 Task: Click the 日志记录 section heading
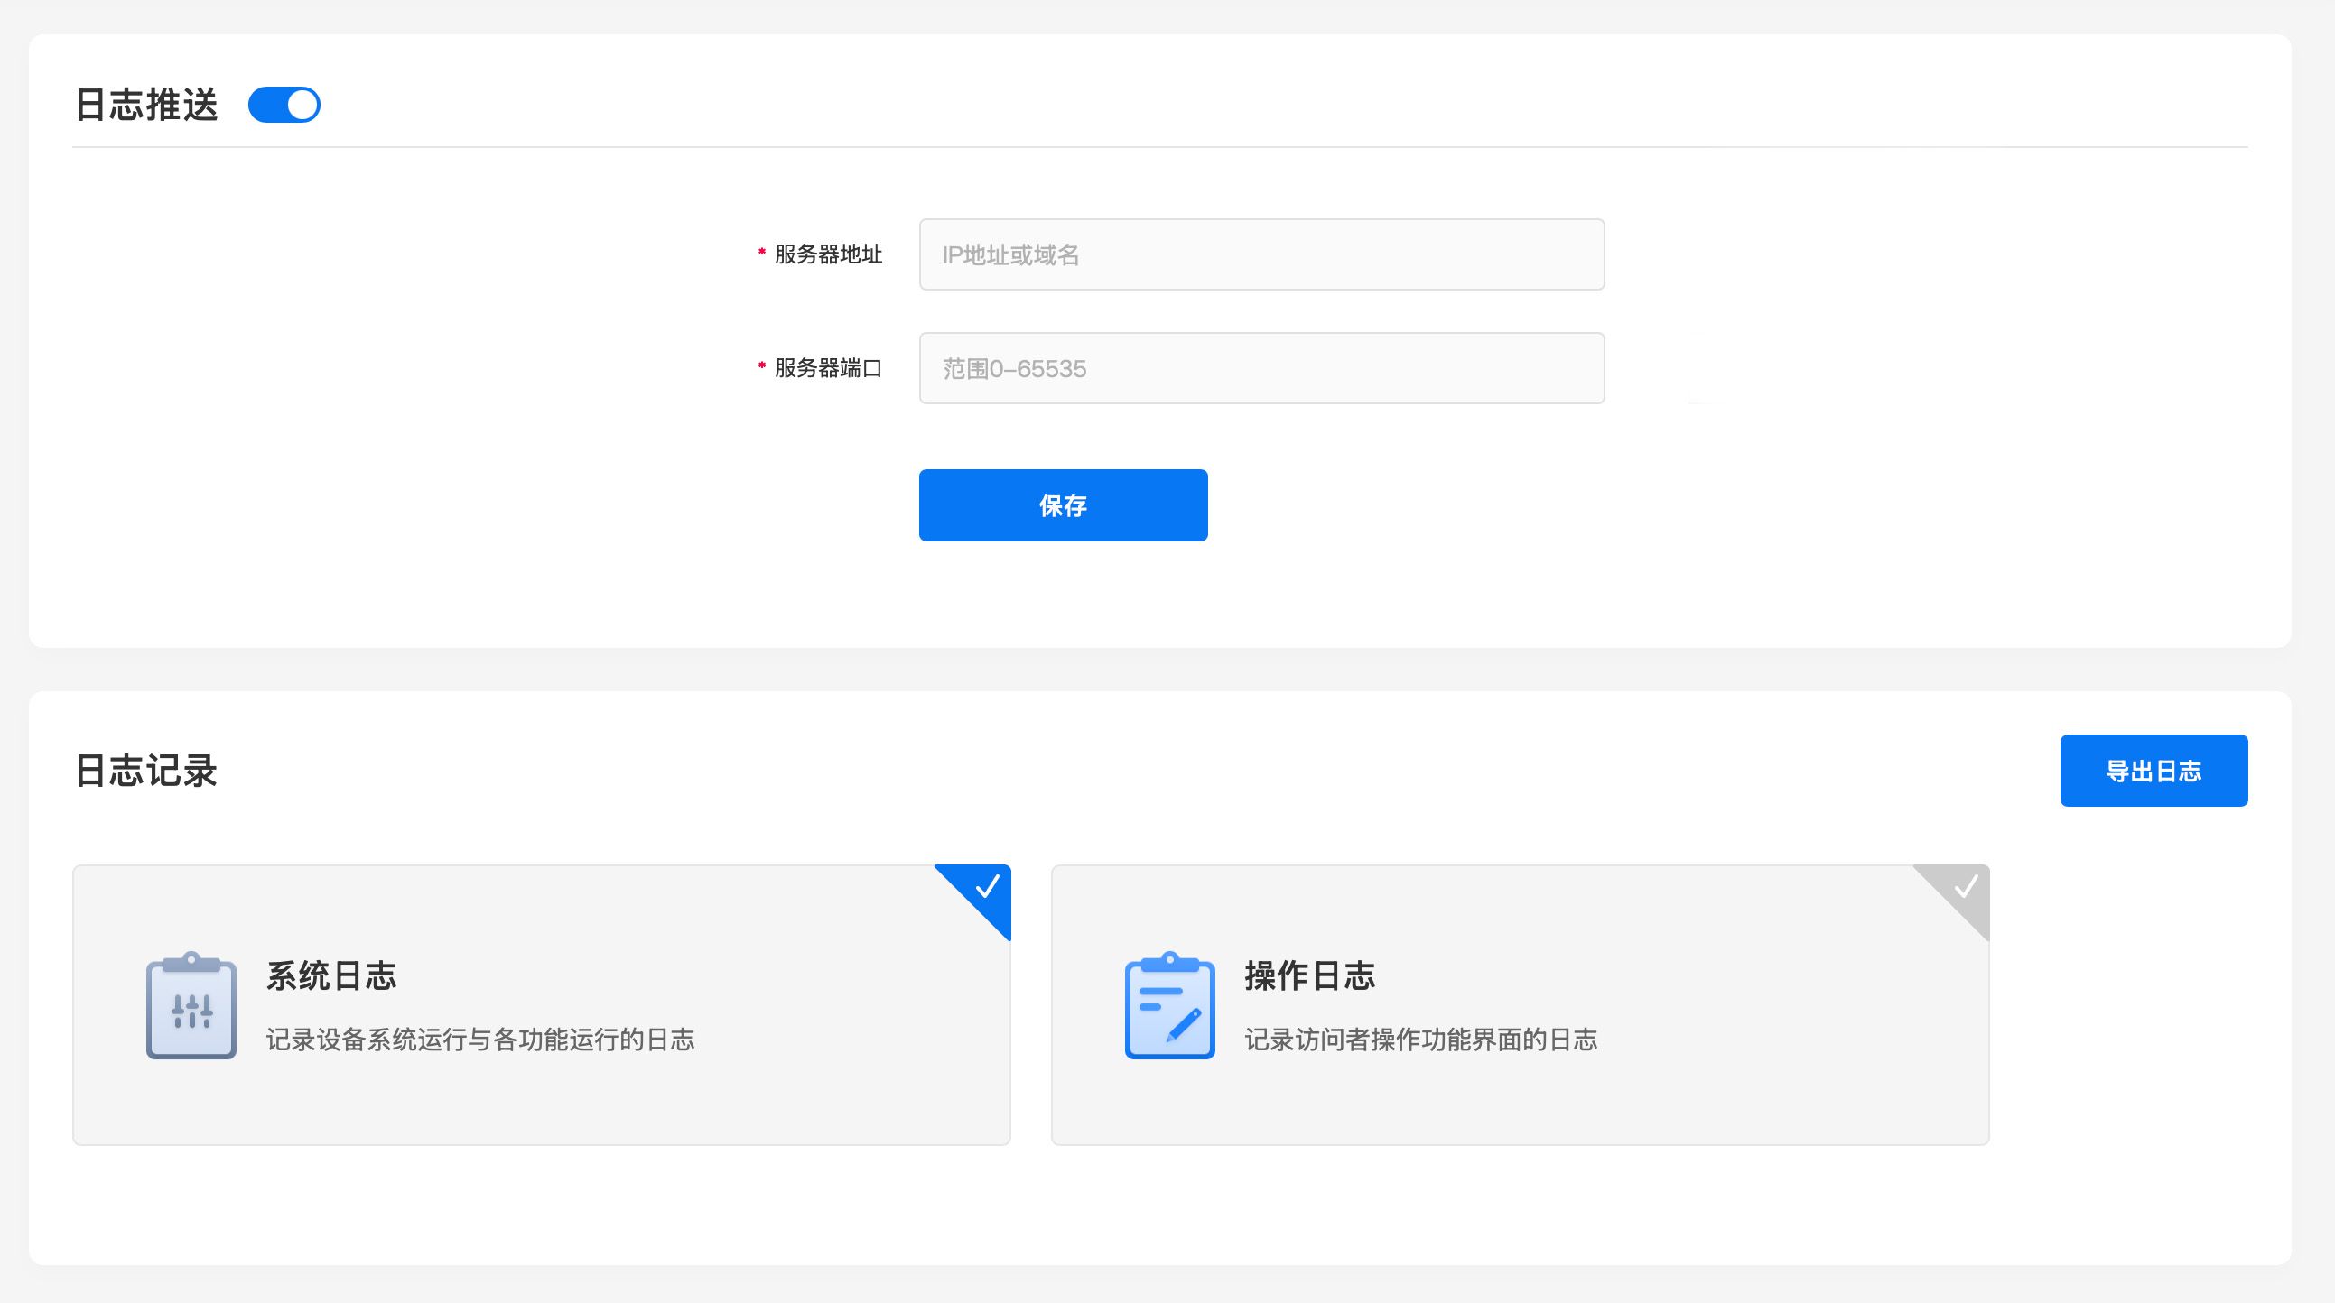(146, 772)
